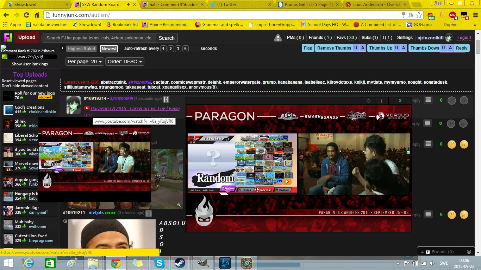Select the Newest sort toggle

109,49
